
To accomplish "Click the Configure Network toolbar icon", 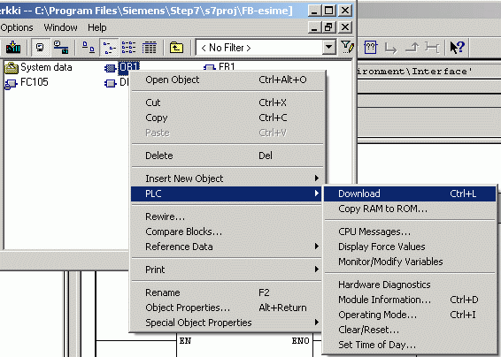I will (x=61, y=48).
